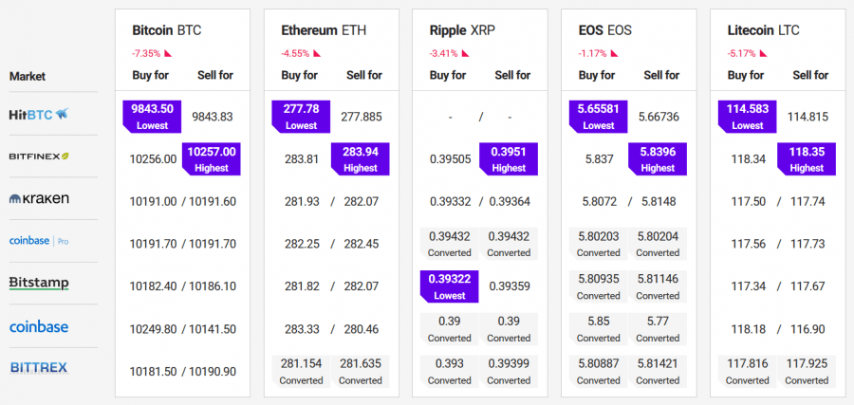Viewport: 854px width, 405px height.
Task: Select the Bitcoin BTC card title
Action: coord(167,30)
